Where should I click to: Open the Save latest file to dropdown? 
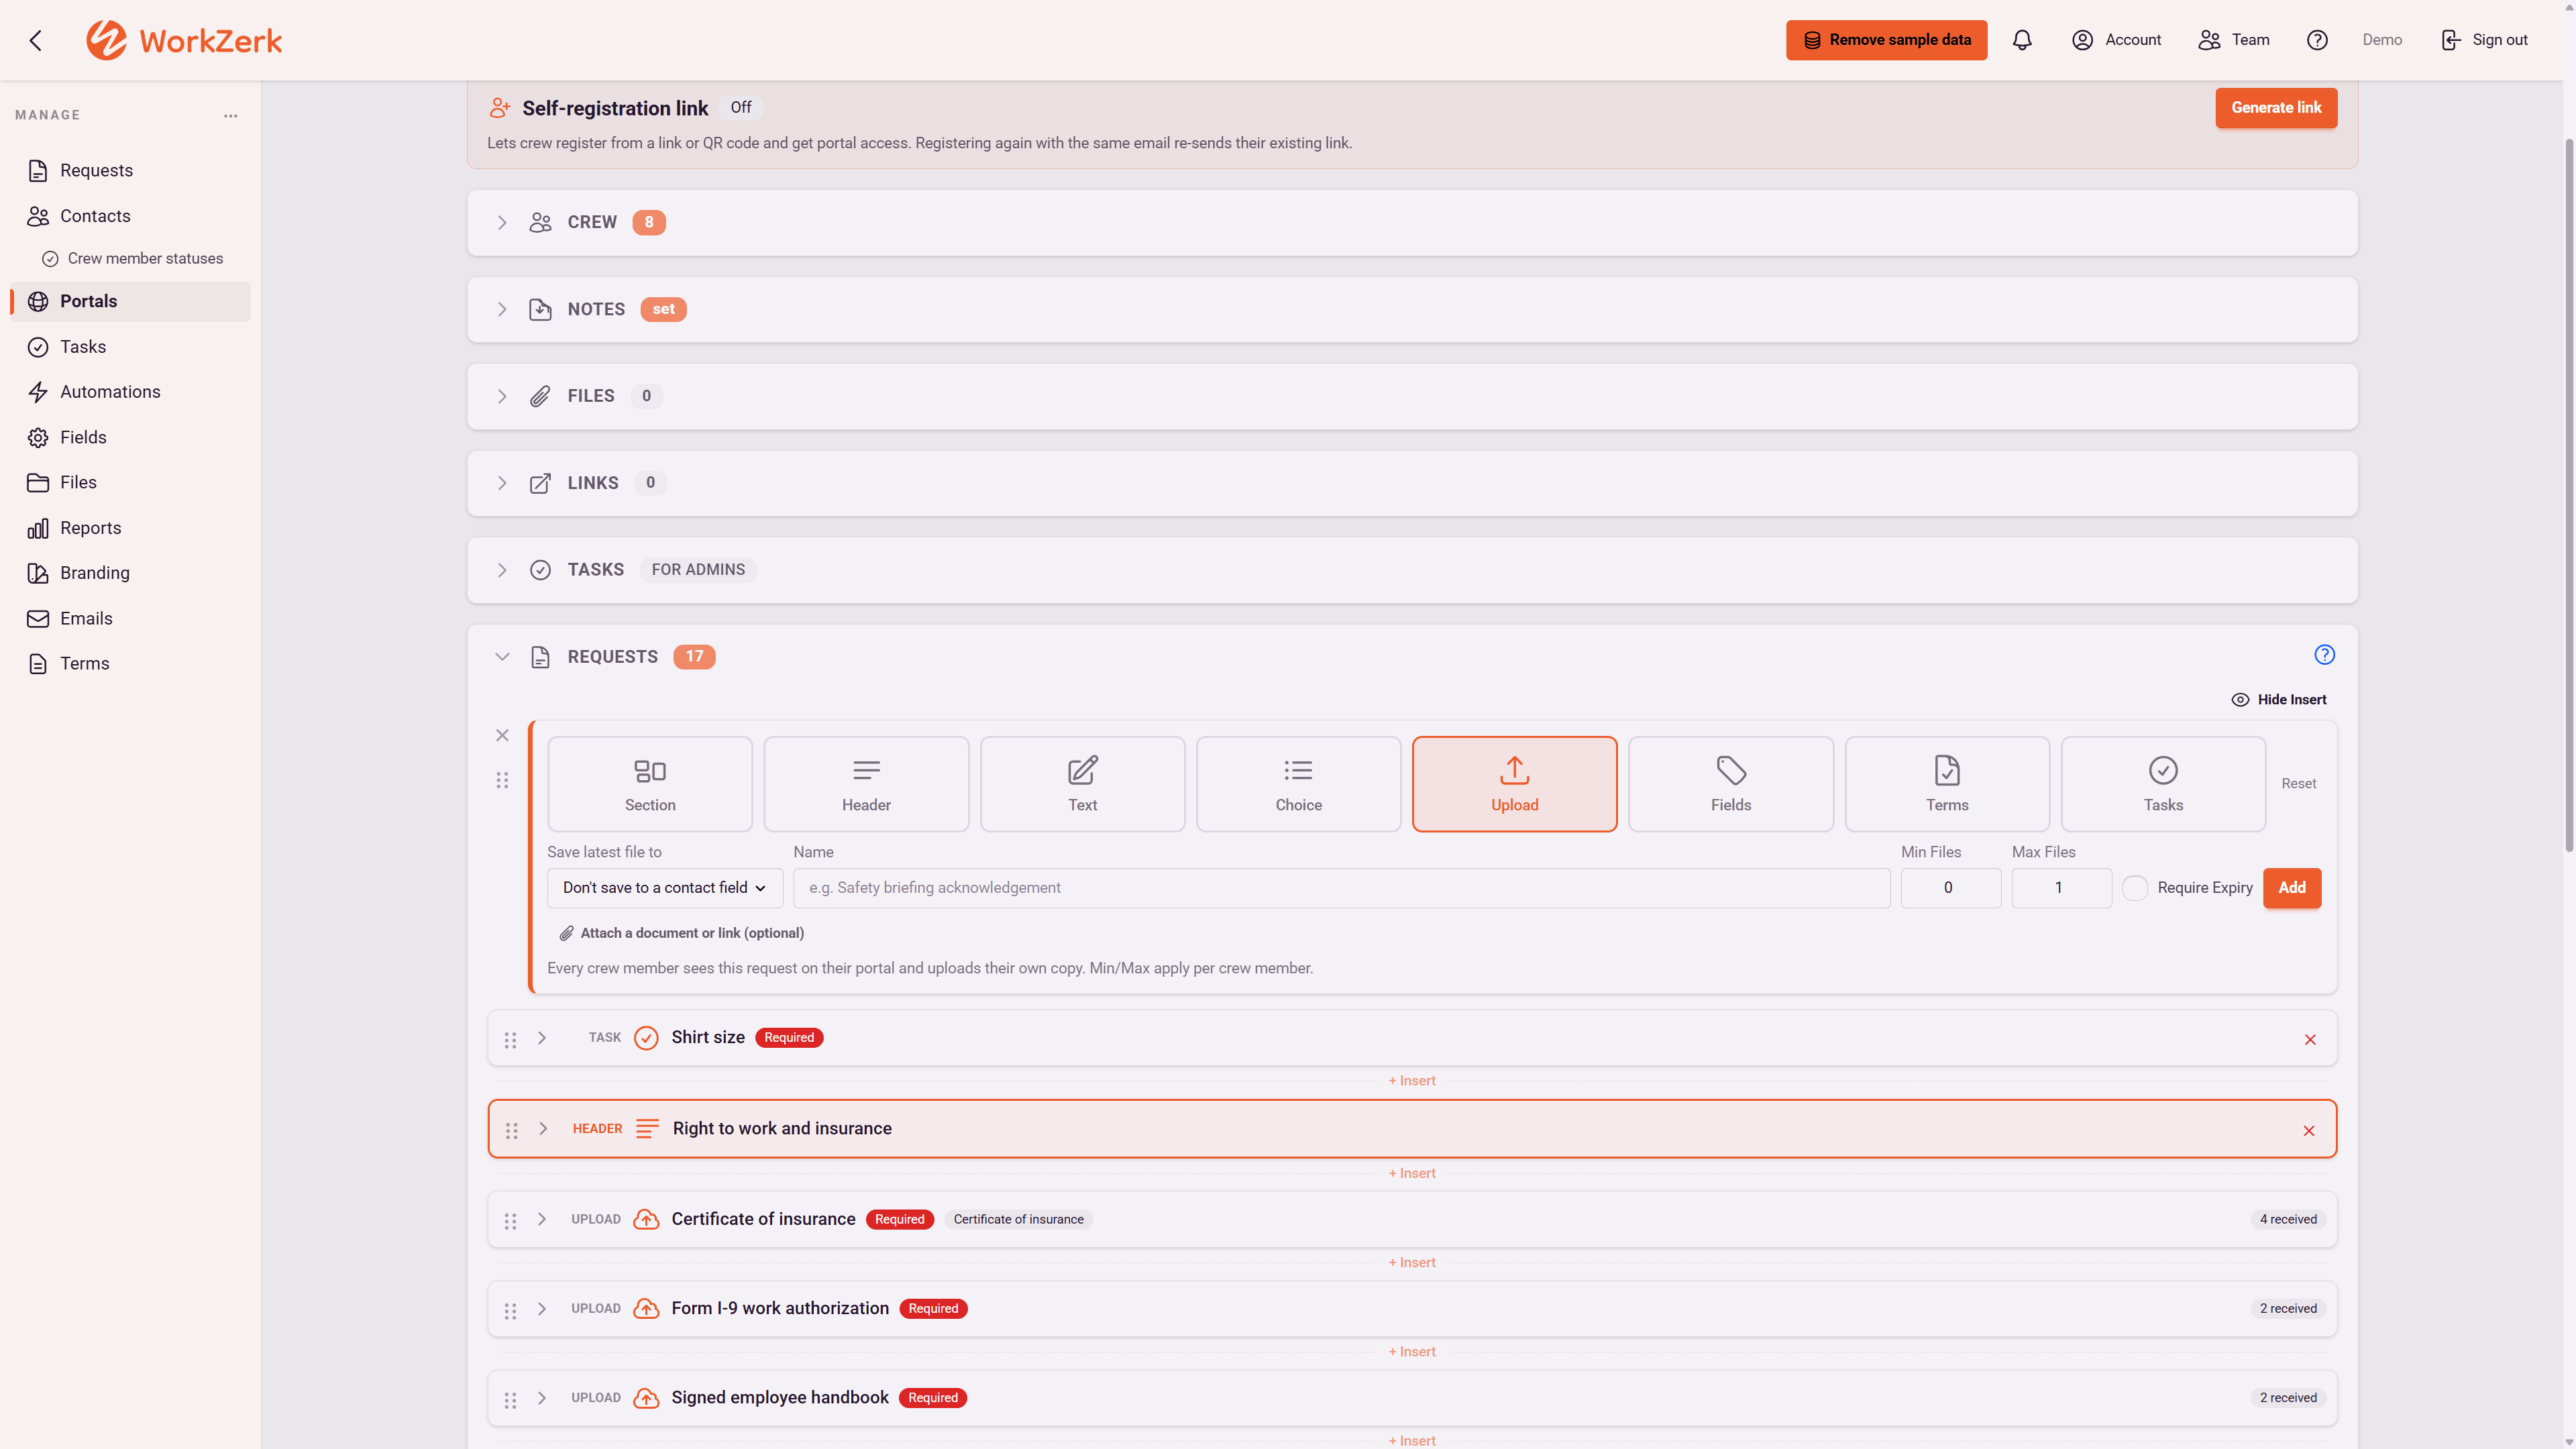pos(664,888)
